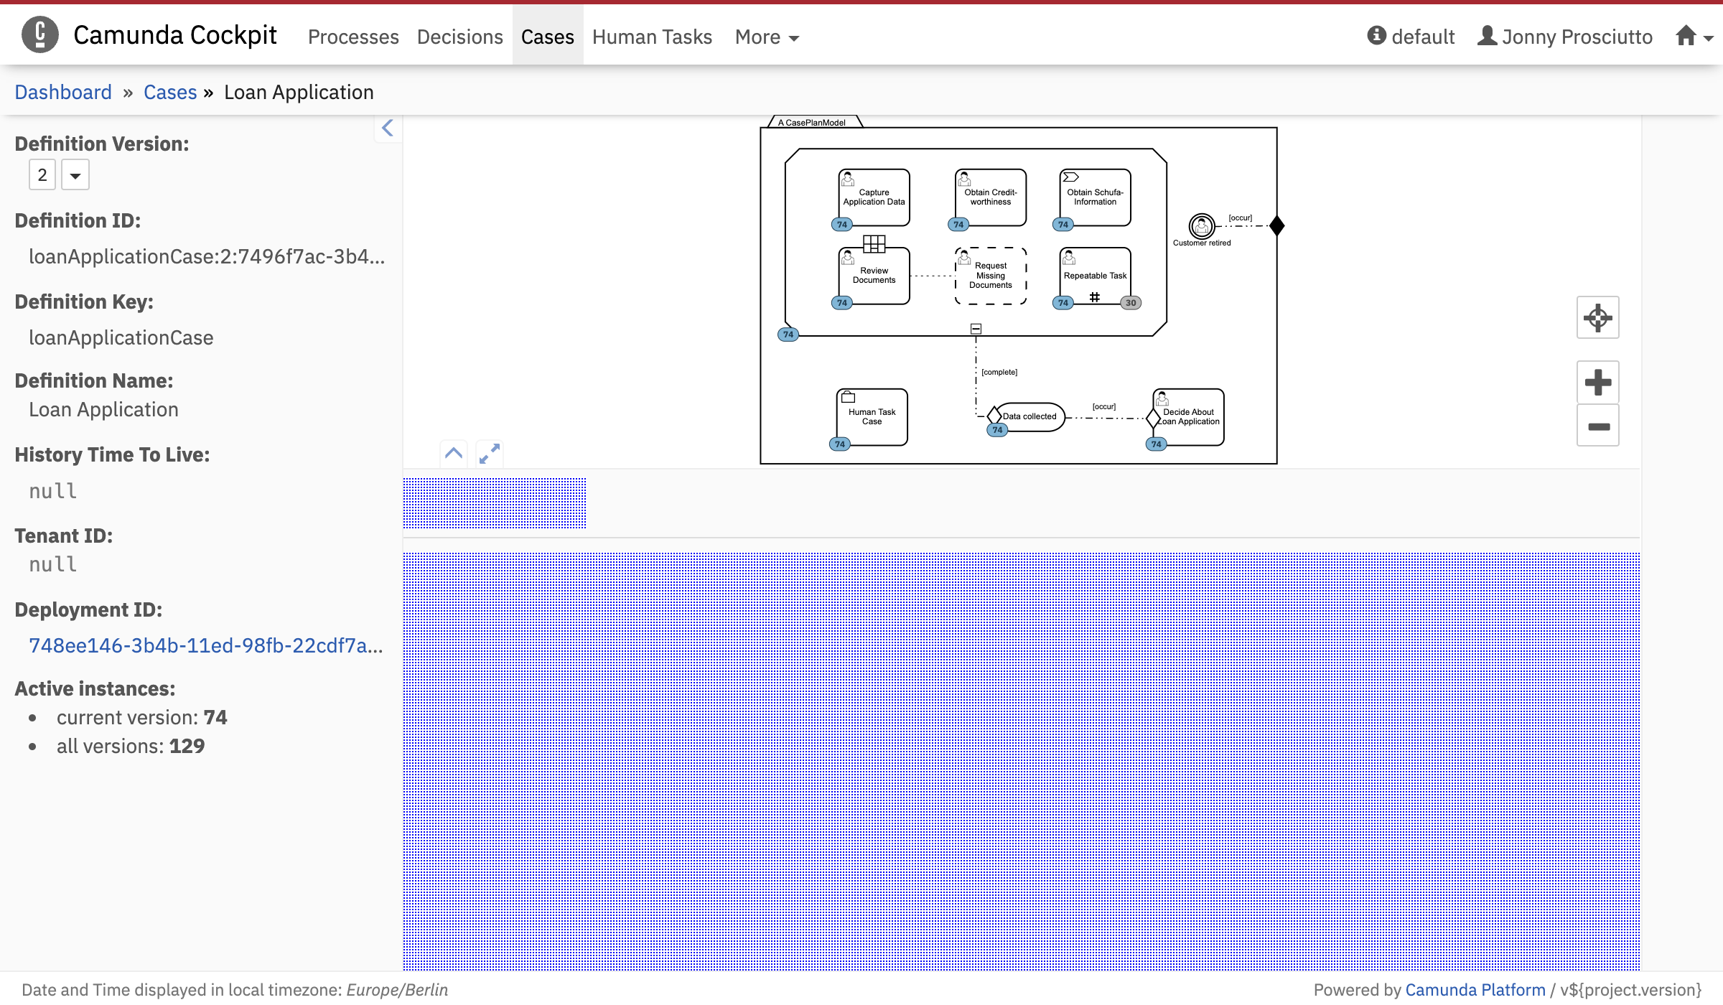Go to the Processes tab

(x=353, y=37)
